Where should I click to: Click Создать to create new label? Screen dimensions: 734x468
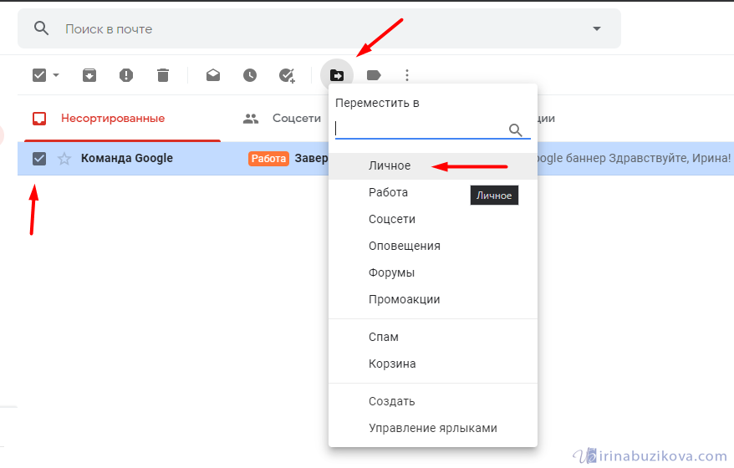391,401
